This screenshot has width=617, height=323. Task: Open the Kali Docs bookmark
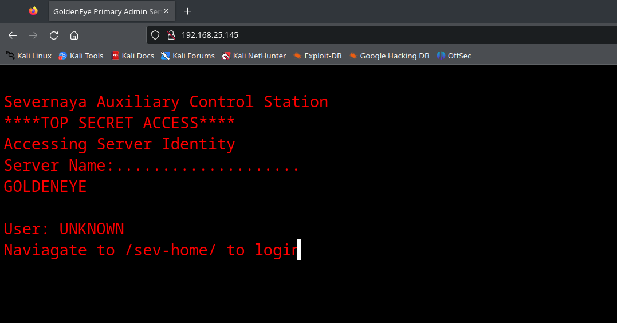coord(132,56)
